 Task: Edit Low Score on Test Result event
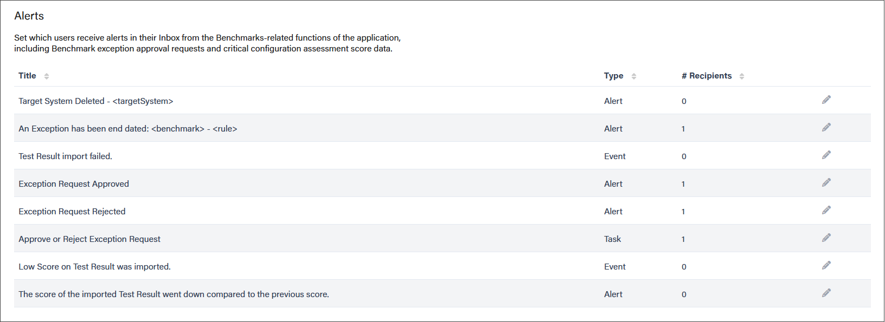[x=826, y=265]
